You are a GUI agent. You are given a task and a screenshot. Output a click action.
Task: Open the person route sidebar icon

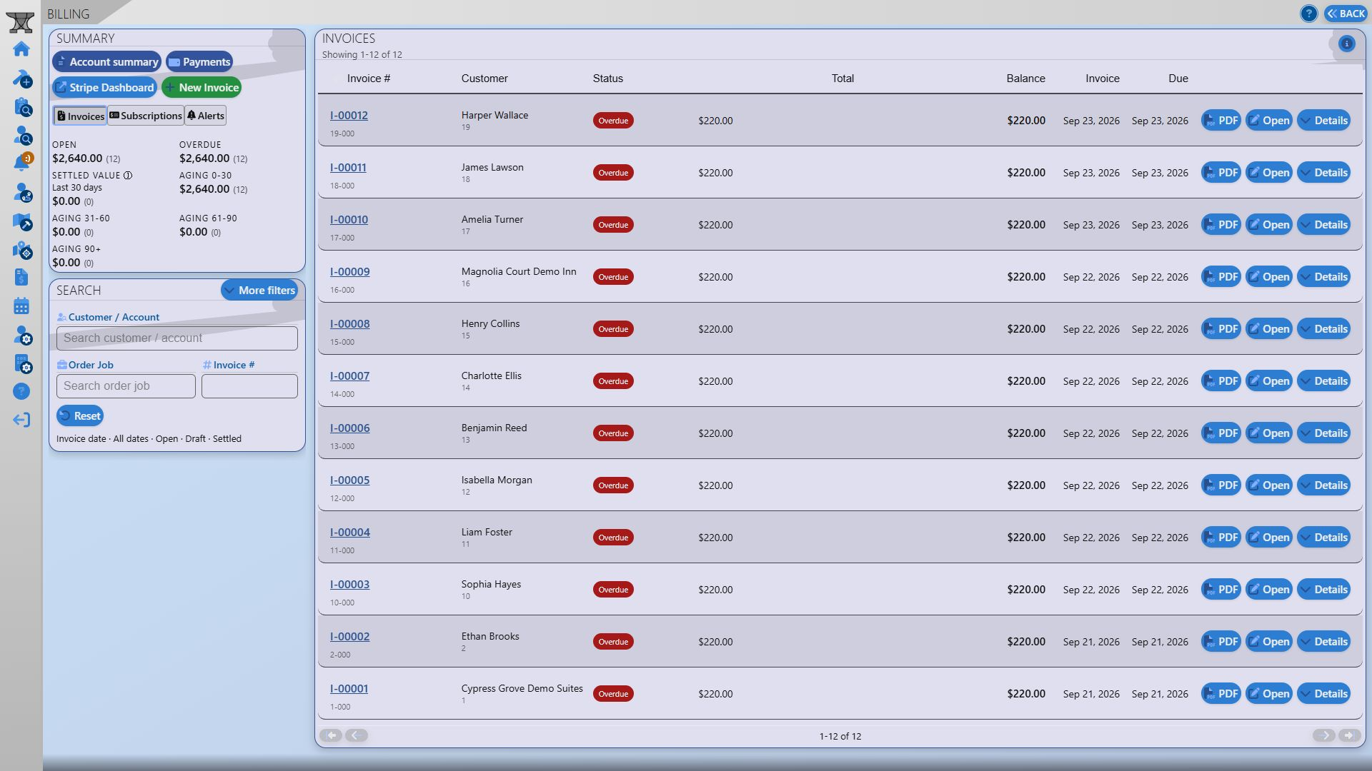(x=21, y=192)
